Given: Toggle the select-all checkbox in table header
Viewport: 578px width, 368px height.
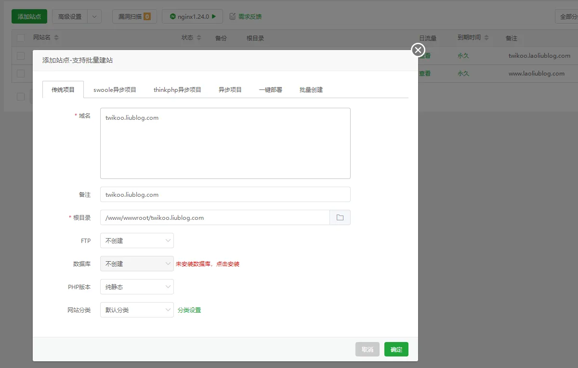Looking at the screenshot, I should (x=21, y=38).
